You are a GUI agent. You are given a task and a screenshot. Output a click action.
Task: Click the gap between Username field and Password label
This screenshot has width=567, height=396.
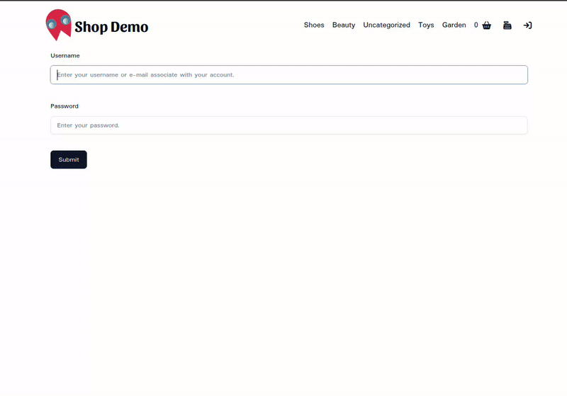283,94
